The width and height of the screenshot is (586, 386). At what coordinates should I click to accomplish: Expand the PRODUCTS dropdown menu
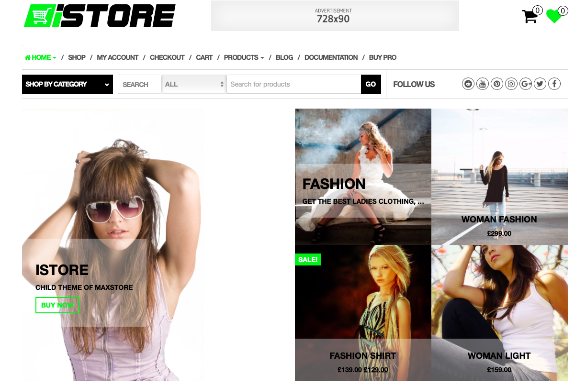click(x=243, y=57)
